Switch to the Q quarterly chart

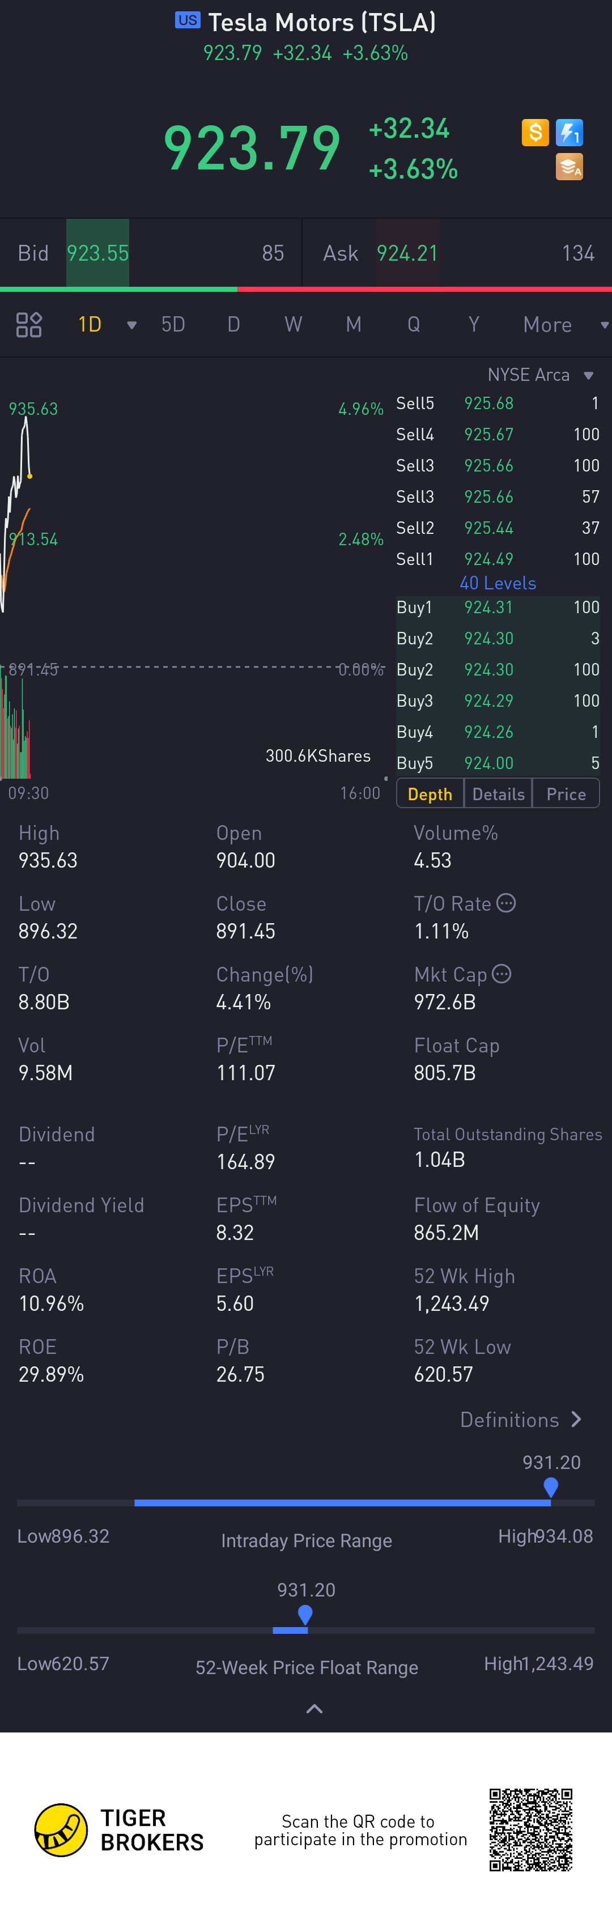pyautogui.click(x=414, y=324)
